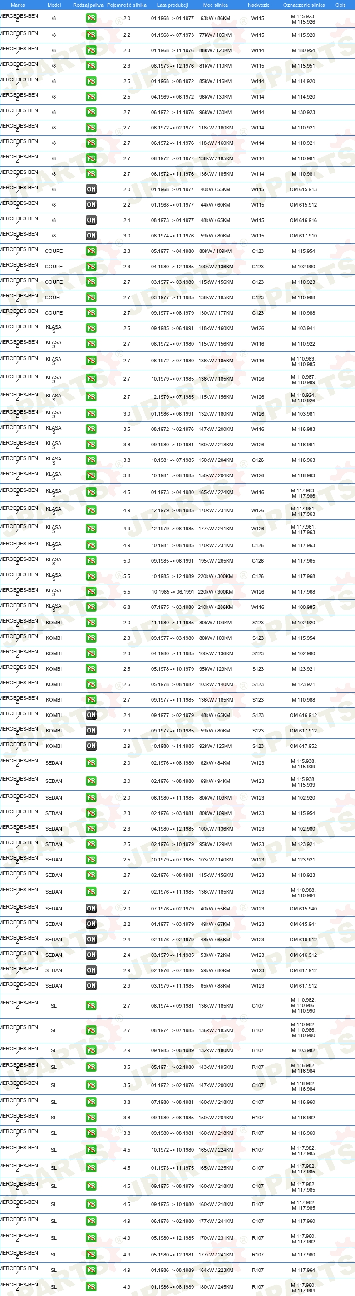355x1296 pixels.
Task: Select the power cell 81kW / 110KM
Action: click(215, 66)
